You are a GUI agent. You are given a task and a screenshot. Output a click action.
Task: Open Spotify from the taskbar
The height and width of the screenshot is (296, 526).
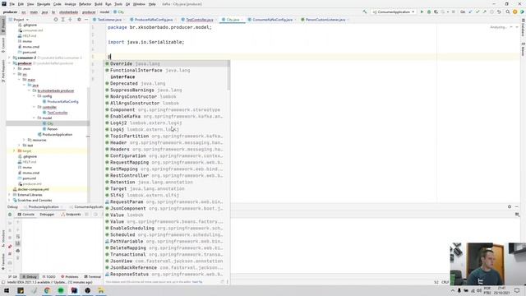click(61, 290)
